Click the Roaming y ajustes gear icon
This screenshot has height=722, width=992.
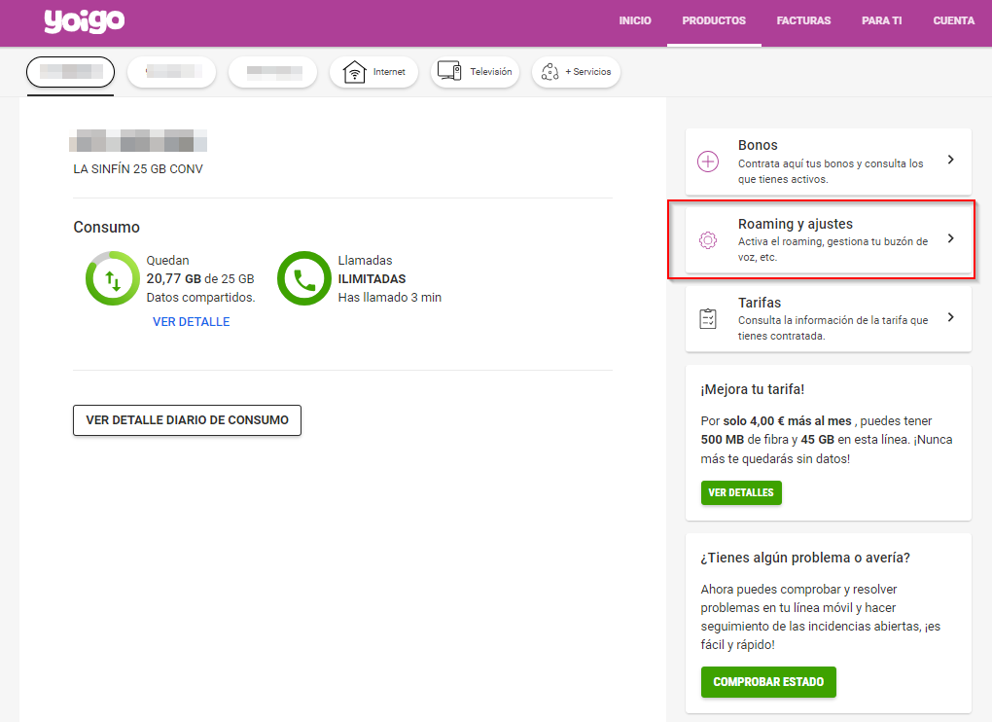(x=708, y=240)
